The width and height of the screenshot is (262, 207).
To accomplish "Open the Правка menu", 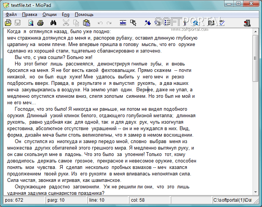I will pos(30,14).
